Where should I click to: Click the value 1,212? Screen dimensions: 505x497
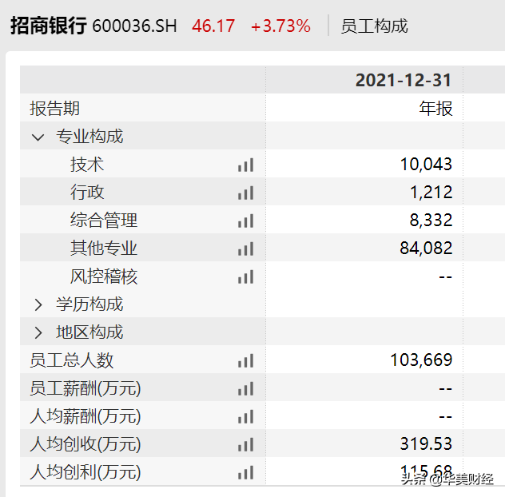click(431, 193)
